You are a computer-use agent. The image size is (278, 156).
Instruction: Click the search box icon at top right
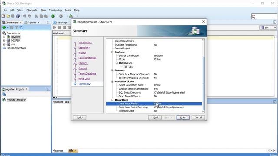[253, 16]
